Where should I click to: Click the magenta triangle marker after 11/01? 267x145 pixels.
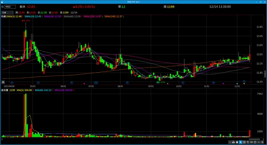coord(223,84)
